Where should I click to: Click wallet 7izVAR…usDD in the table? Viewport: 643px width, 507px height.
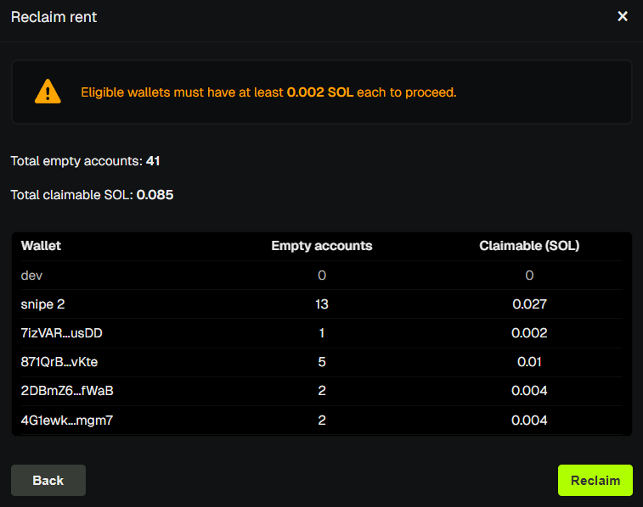[62, 333]
